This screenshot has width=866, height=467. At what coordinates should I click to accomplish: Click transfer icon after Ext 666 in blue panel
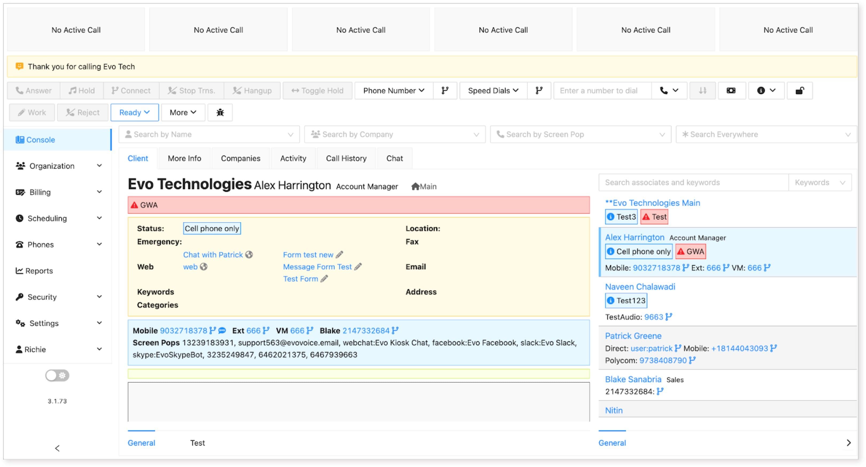coord(266,330)
